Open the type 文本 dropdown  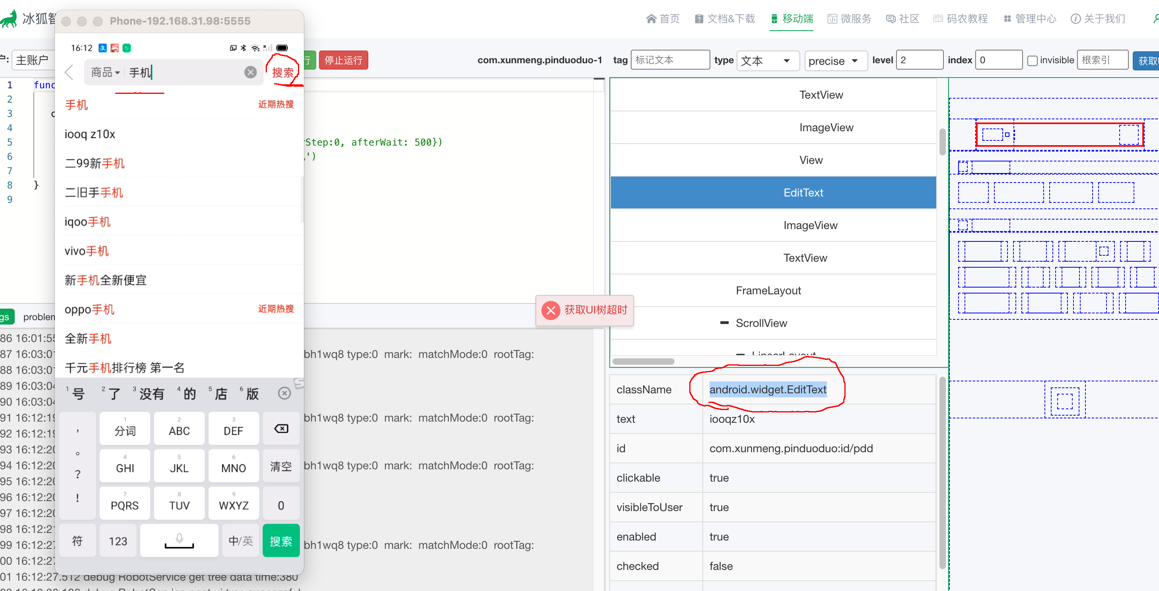(768, 60)
